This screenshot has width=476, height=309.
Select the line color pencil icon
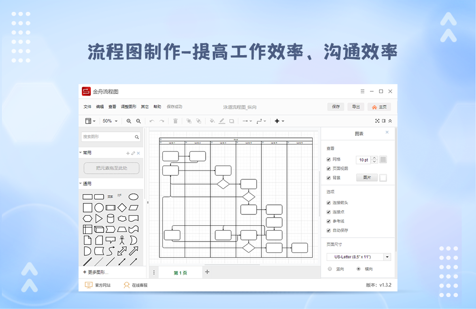coord(222,121)
